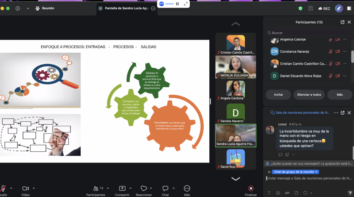Show next video thumbnails with down chevron
Image resolution: width=354 pixels, height=197 pixels.
(x=236, y=179)
